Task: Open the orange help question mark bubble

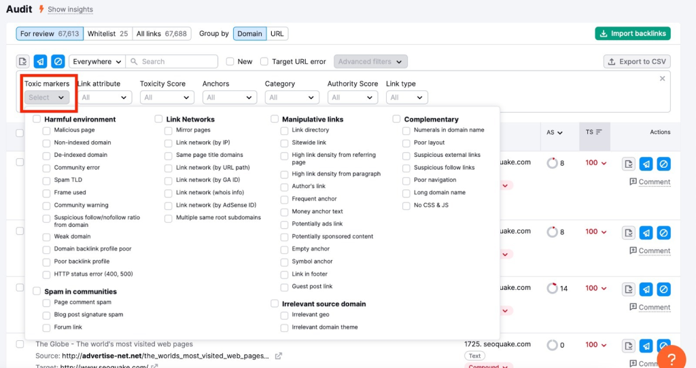Action: (672, 358)
